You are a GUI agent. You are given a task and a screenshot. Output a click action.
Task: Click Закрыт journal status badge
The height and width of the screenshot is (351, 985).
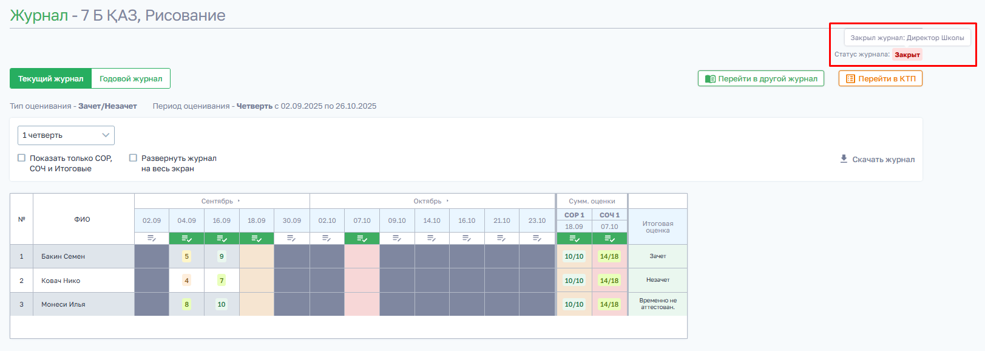point(907,55)
